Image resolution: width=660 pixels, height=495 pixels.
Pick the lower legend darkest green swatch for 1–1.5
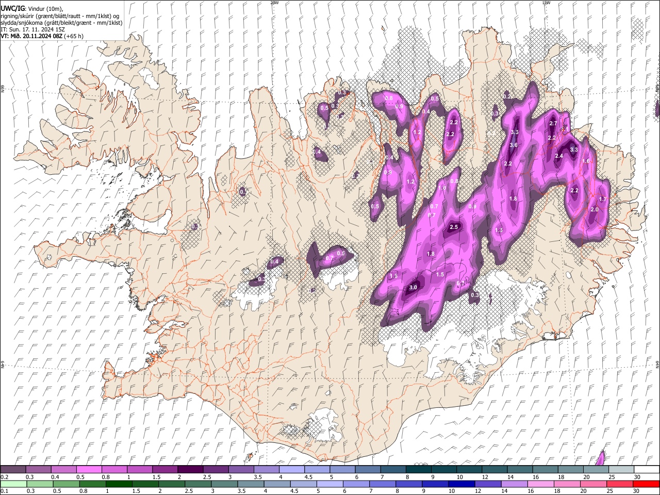[119, 484]
